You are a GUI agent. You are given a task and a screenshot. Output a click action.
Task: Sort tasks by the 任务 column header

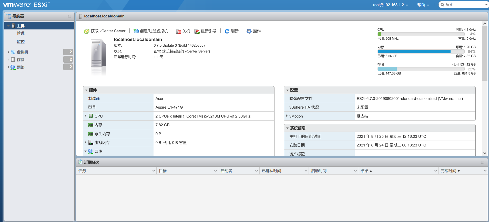pos(82,171)
